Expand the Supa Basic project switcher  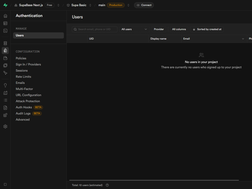(90, 5)
